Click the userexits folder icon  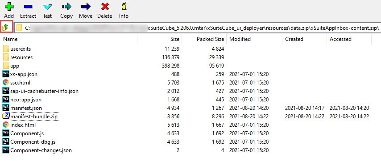6,49
